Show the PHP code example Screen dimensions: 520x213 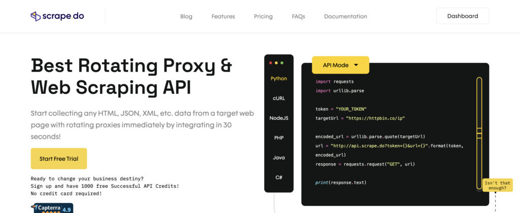pyautogui.click(x=279, y=138)
